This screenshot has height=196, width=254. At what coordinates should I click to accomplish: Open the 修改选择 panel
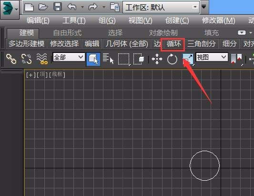[x=64, y=44]
